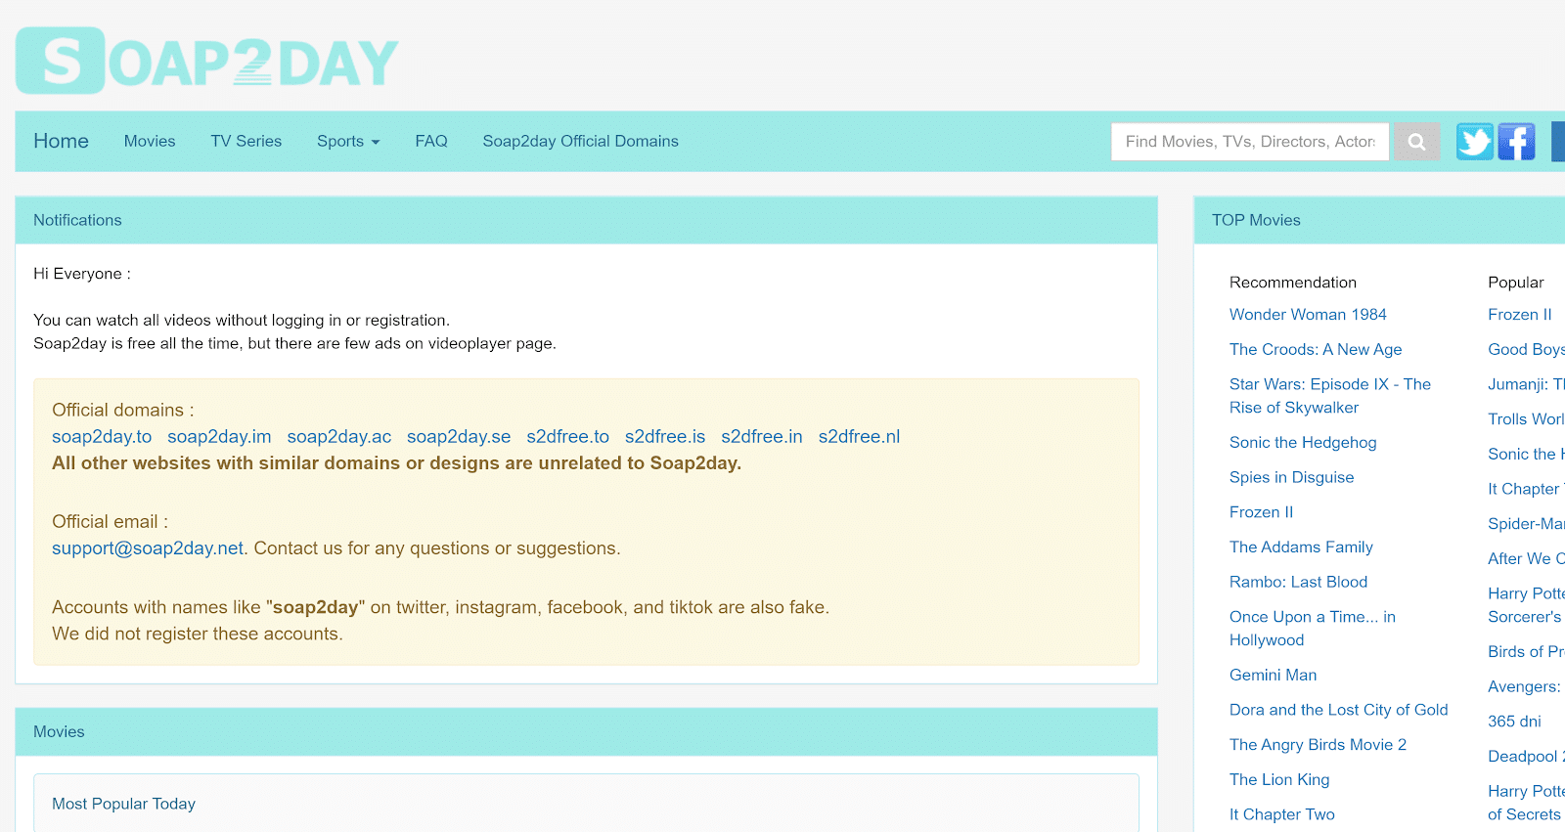This screenshot has width=1565, height=832.
Task: Open the Facebook icon link
Action: 1516,142
